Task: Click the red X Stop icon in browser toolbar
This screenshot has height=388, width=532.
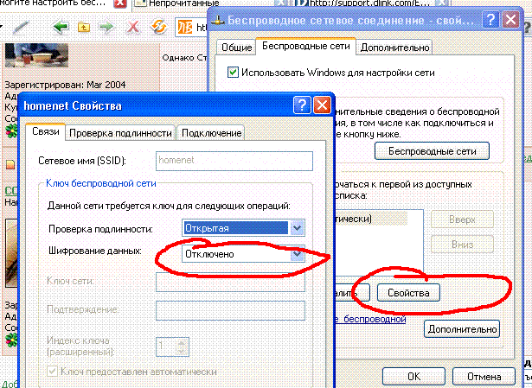Action: point(133,27)
